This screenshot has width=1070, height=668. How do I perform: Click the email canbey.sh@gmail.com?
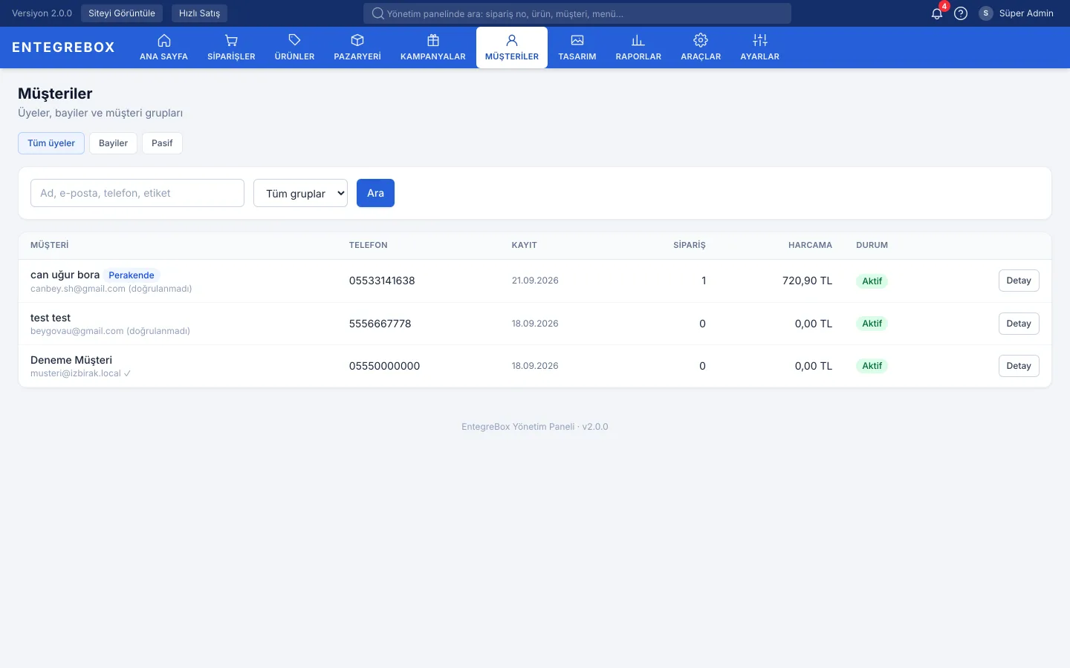pos(78,289)
